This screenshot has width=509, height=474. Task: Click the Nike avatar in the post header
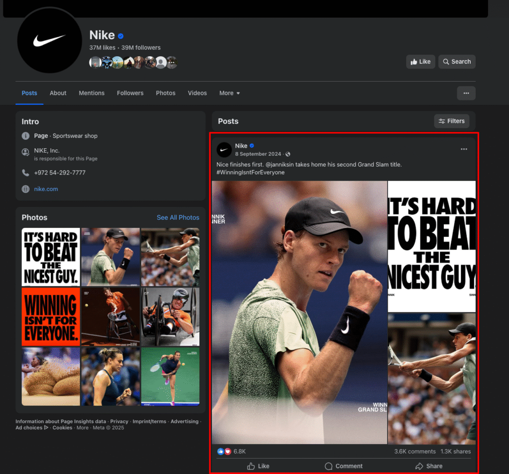point(224,150)
